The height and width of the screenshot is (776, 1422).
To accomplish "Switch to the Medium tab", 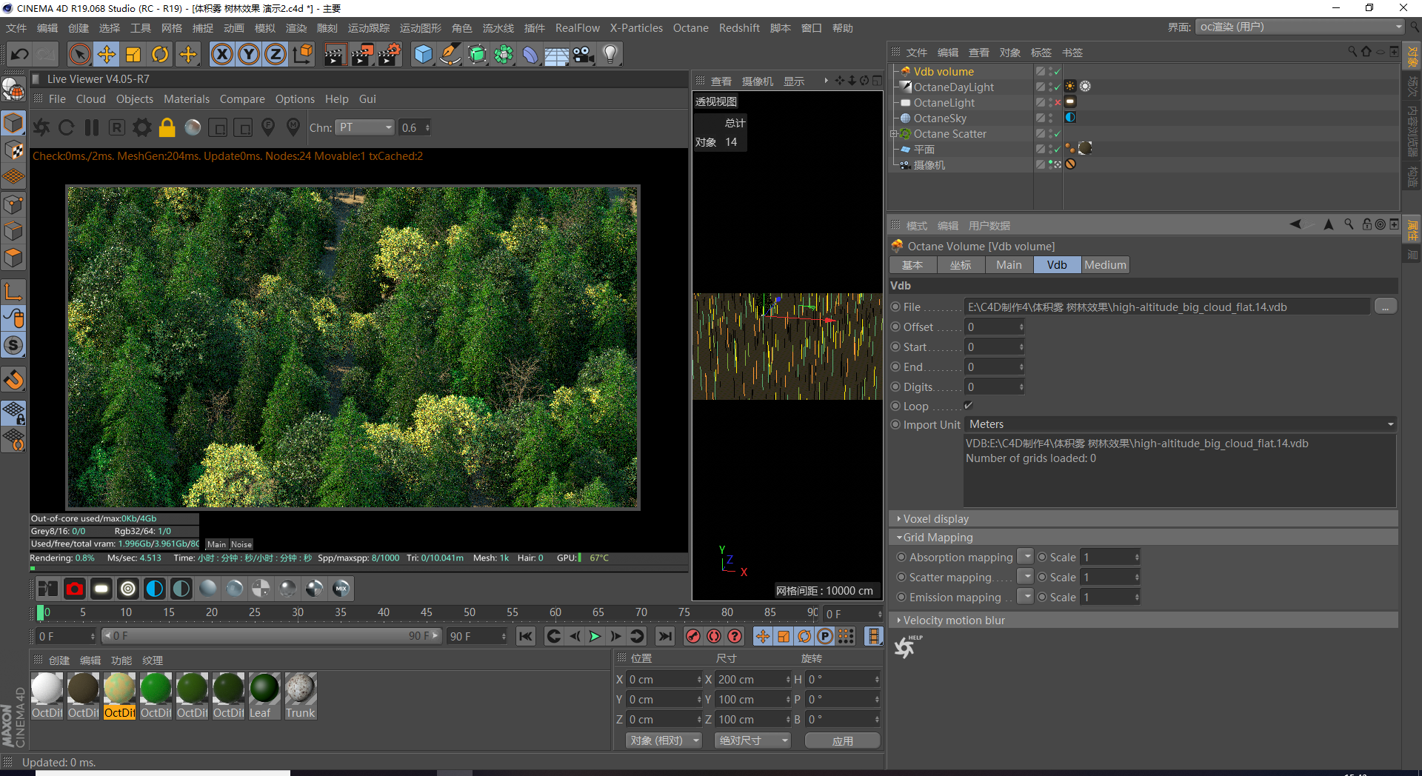I will point(1104,265).
